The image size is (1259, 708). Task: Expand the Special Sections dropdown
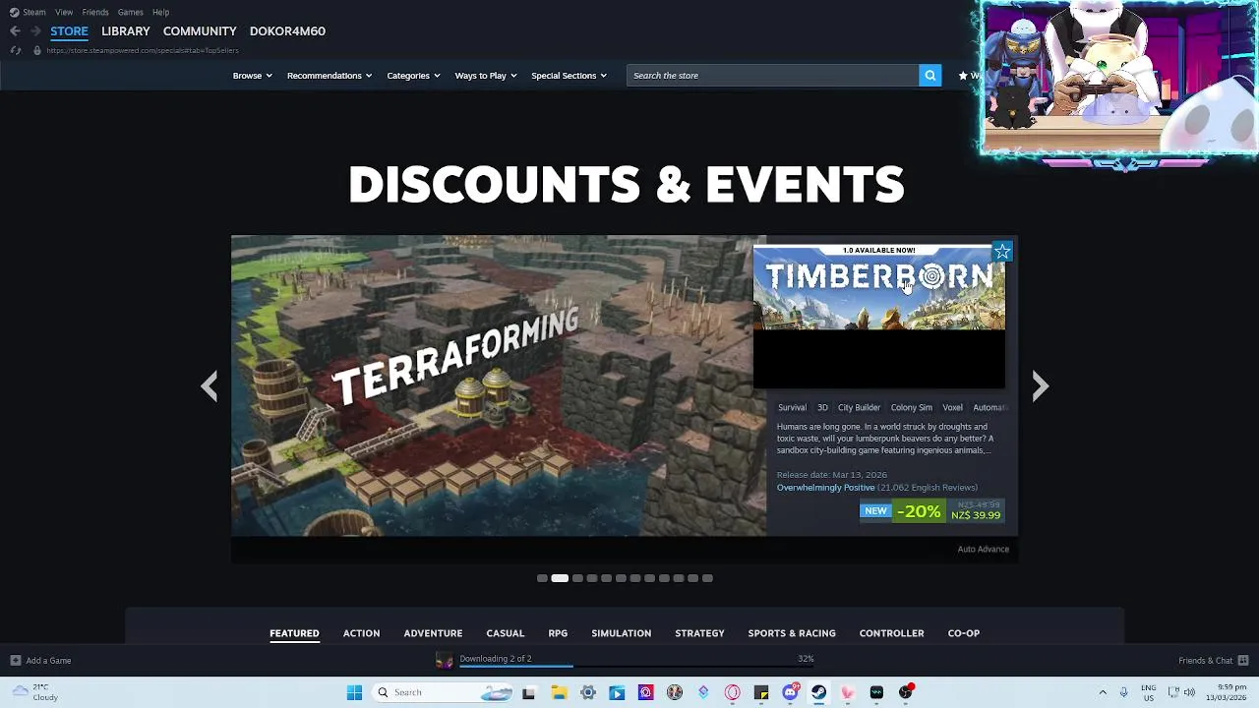click(x=569, y=76)
